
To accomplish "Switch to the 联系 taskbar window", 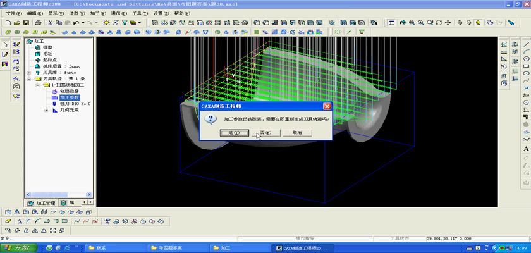I will [x=115, y=248].
